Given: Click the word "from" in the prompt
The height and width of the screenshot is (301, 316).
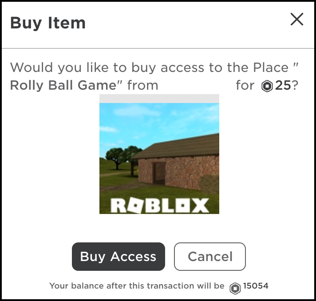Looking at the screenshot, I should pyautogui.click(x=142, y=85).
